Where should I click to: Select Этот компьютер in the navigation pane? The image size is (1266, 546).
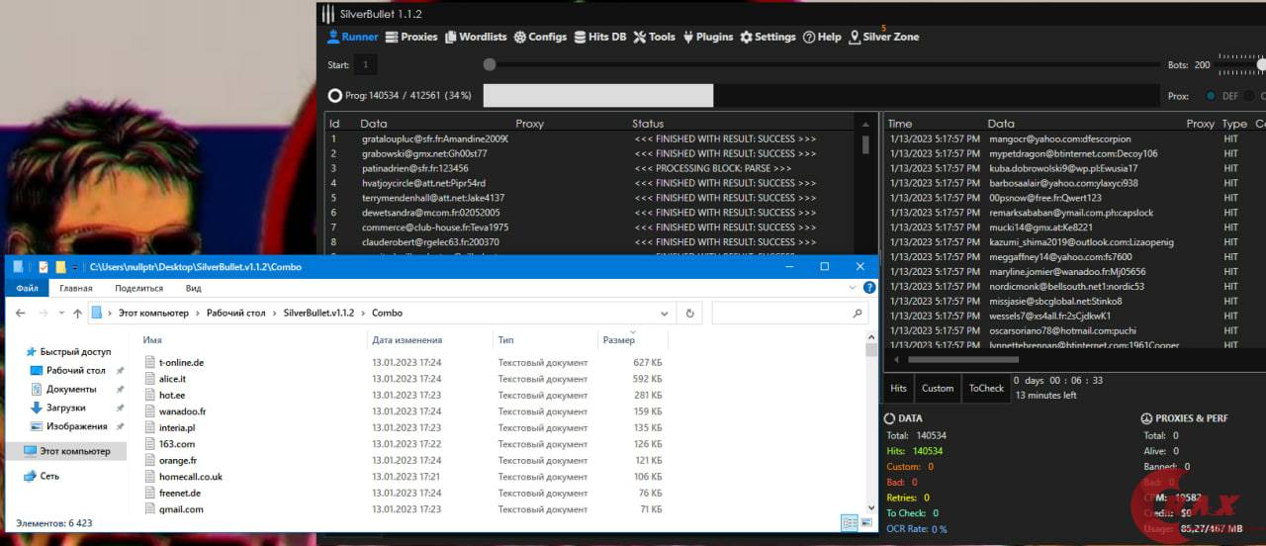tap(74, 451)
